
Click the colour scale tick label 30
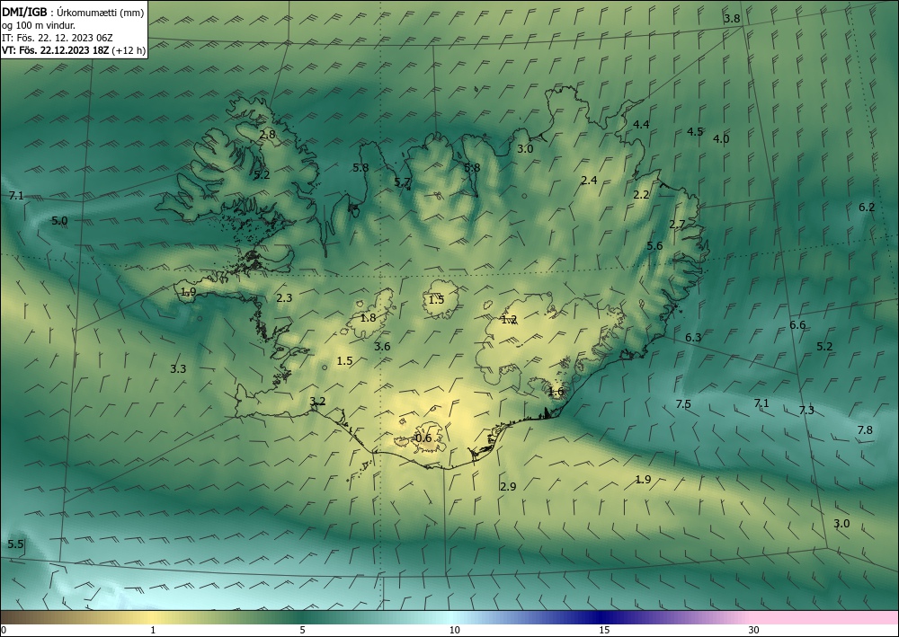(754, 631)
